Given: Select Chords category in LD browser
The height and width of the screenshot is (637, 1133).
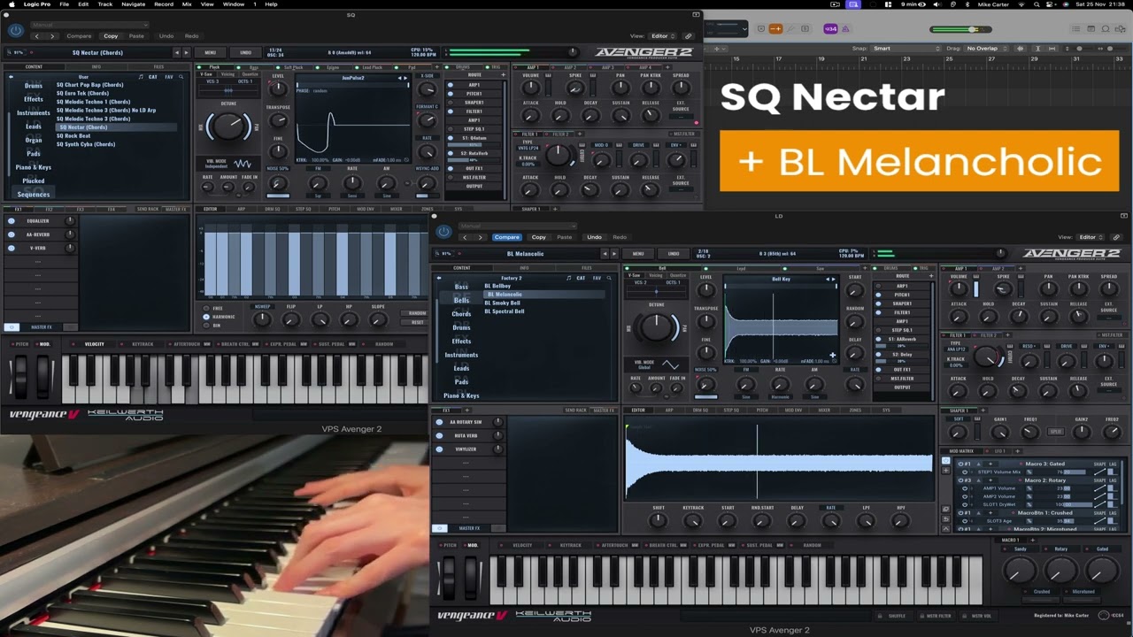Looking at the screenshot, I should tap(461, 314).
